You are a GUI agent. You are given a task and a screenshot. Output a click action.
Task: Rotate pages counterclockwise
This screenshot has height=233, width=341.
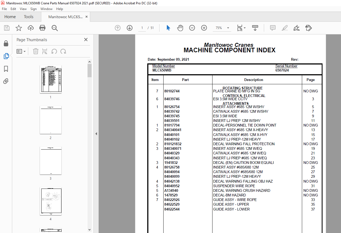click(54, 51)
